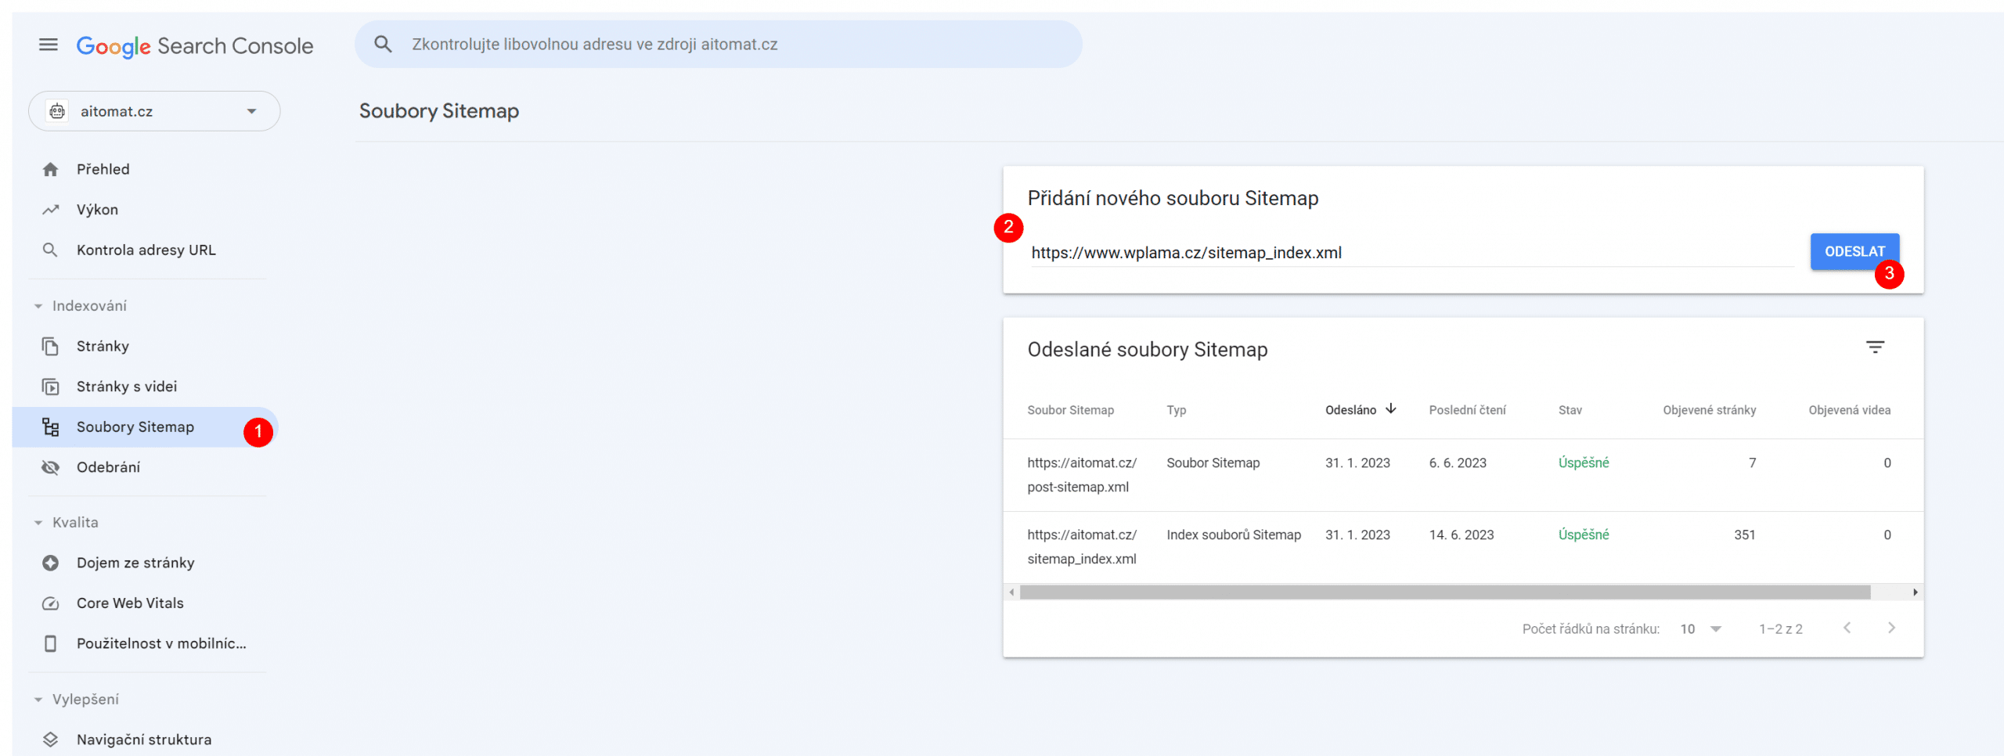Click the scrollbar left arrow
2004x756 pixels.
tap(1011, 592)
